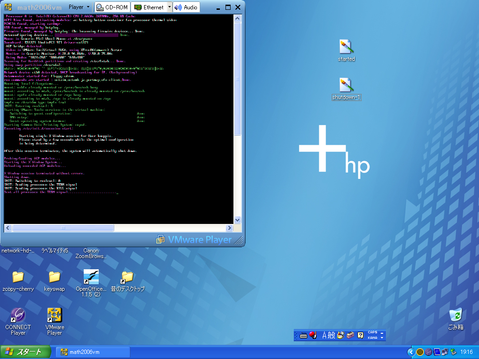The height and width of the screenshot is (359, 479).
Task: Click the red ball IME icon
Action: [313, 335]
